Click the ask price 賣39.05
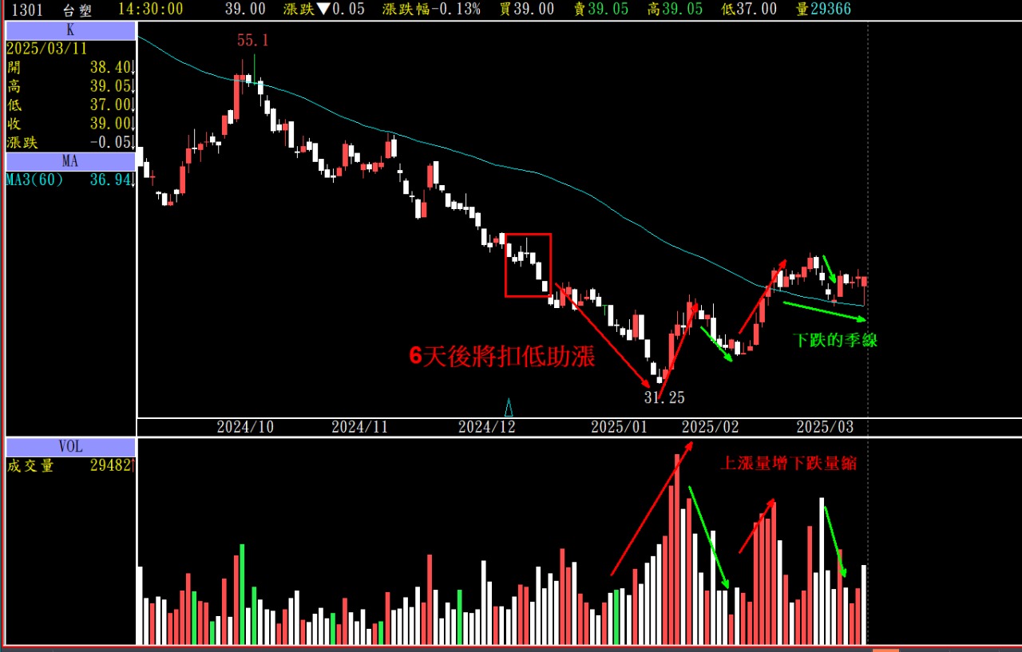The height and width of the screenshot is (652, 1022). point(600,9)
